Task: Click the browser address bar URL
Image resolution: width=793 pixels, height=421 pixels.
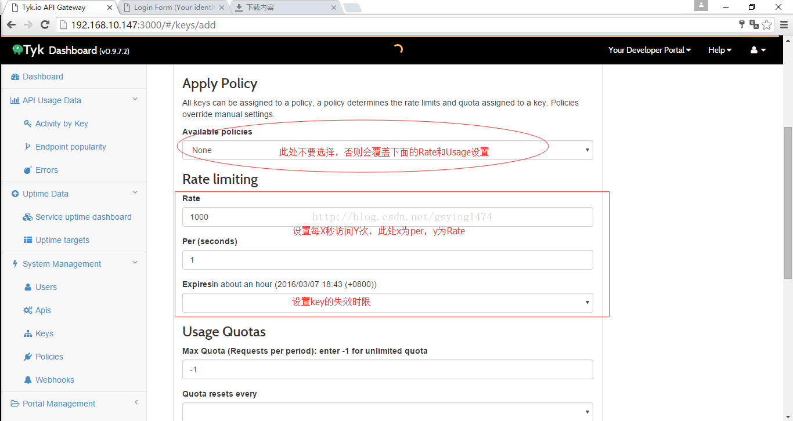Action: (x=143, y=25)
